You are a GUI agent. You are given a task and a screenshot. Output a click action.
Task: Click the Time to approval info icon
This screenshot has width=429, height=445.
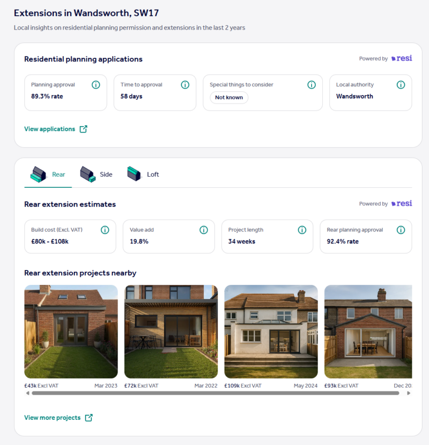[x=185, y=85]
